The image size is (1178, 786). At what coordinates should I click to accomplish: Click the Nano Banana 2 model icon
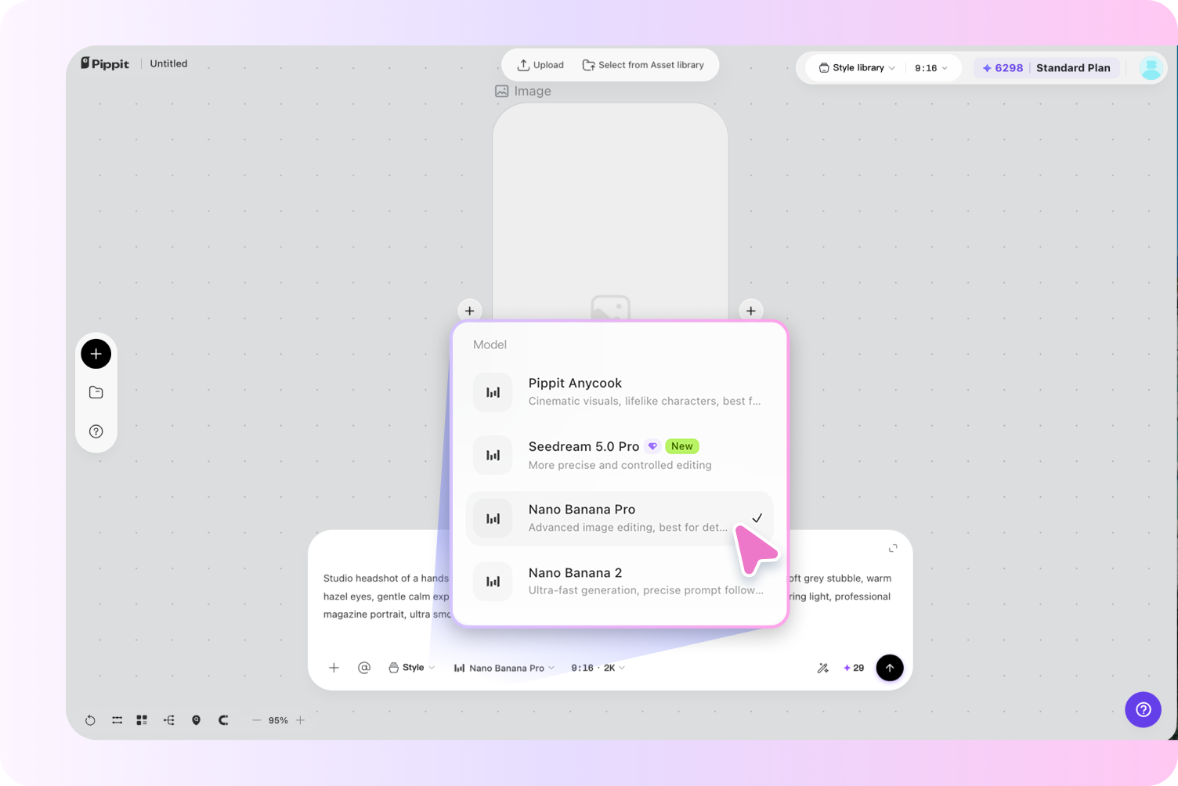493,581
